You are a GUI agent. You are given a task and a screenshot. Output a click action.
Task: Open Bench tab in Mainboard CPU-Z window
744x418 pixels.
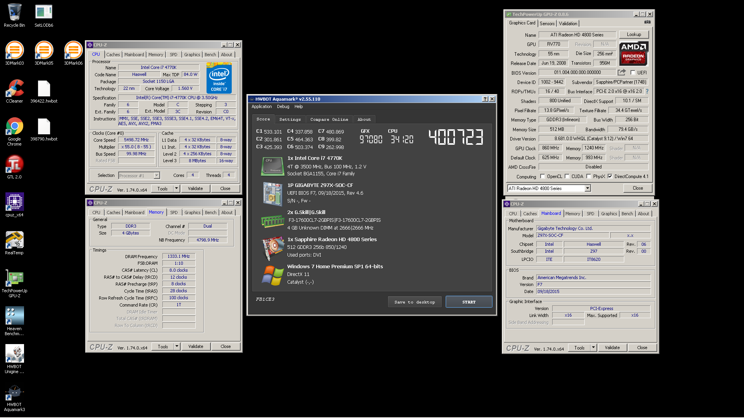coord(627,214)
